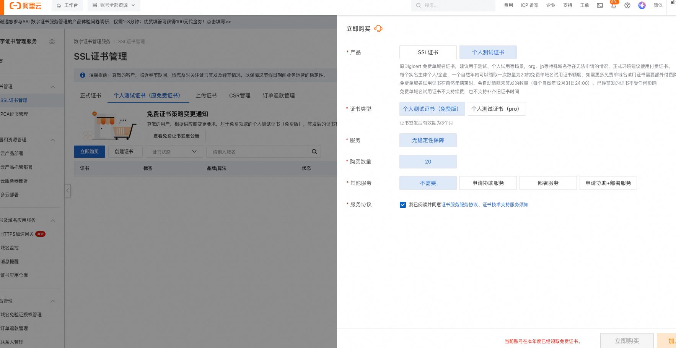Open SSL证书管理 in sidebar
The height and width of the screenshot is (348, 676).
click(x=14, y=100)
